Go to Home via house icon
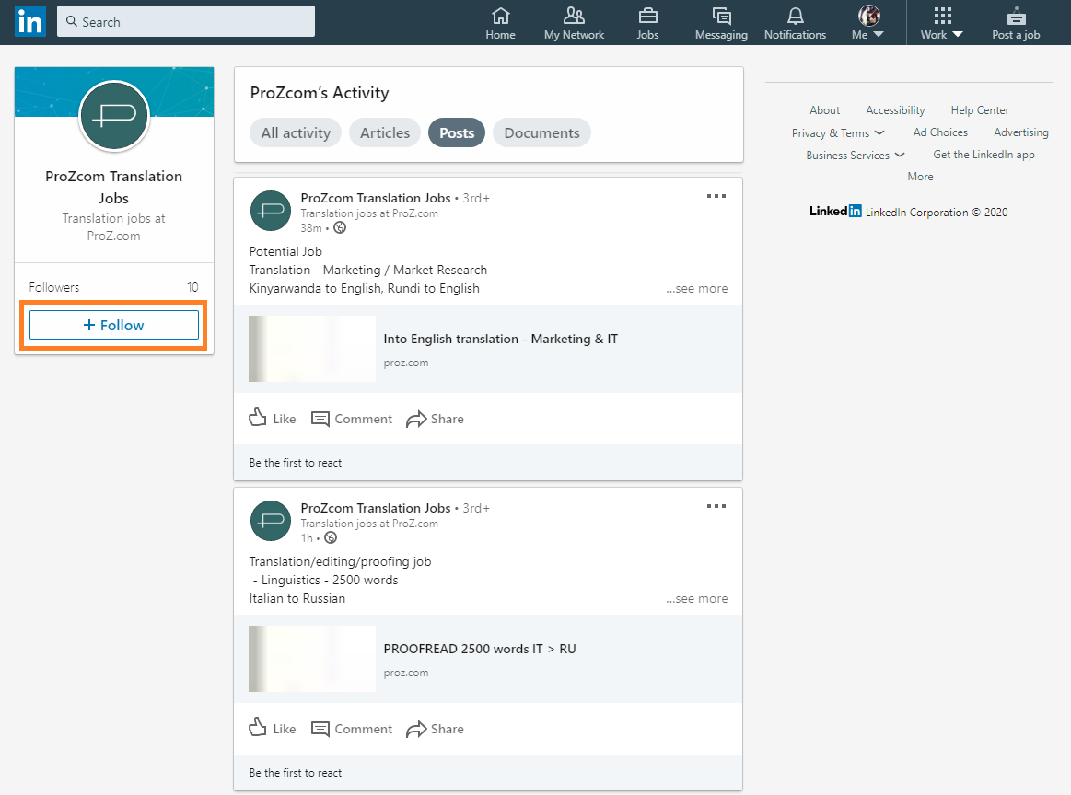 [x=500, y=16]
